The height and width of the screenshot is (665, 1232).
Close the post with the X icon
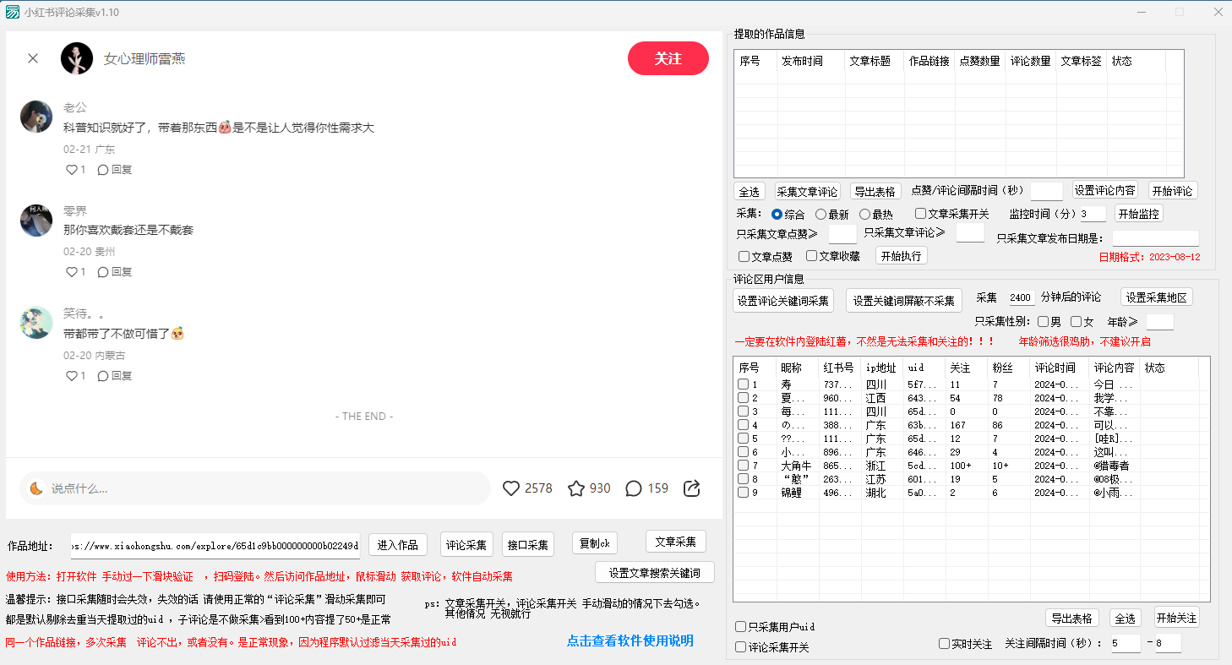[33, 58]
